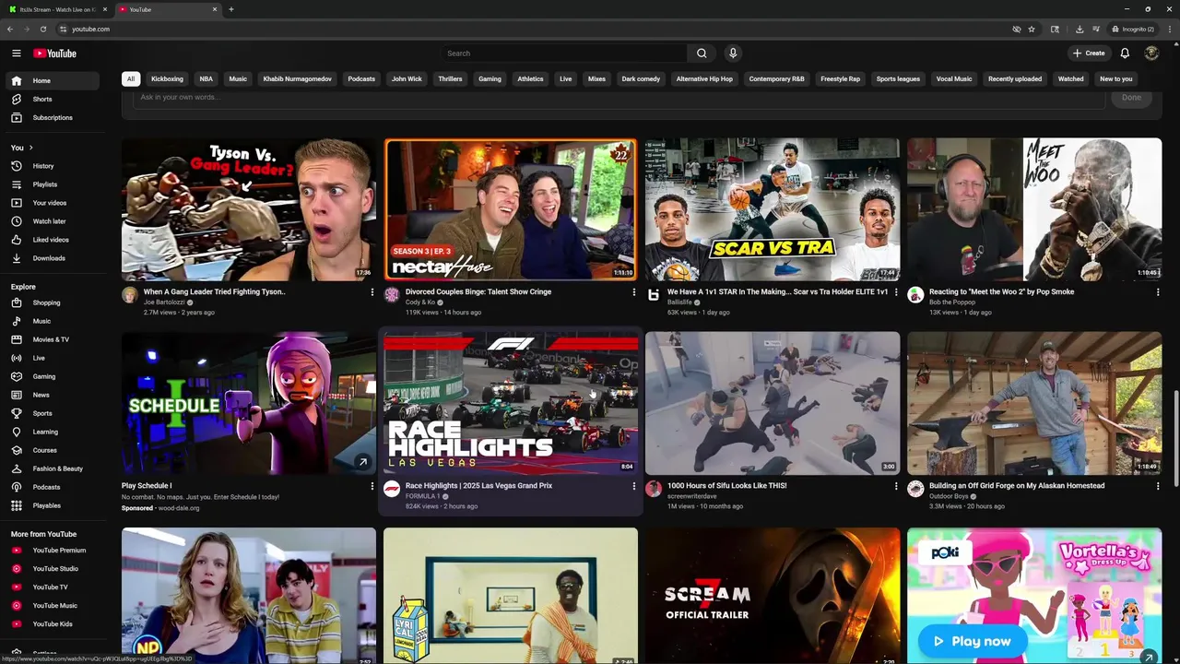Open YouTube Premium in sidebar
1180x664 pixels.
(x=52, y=551)
